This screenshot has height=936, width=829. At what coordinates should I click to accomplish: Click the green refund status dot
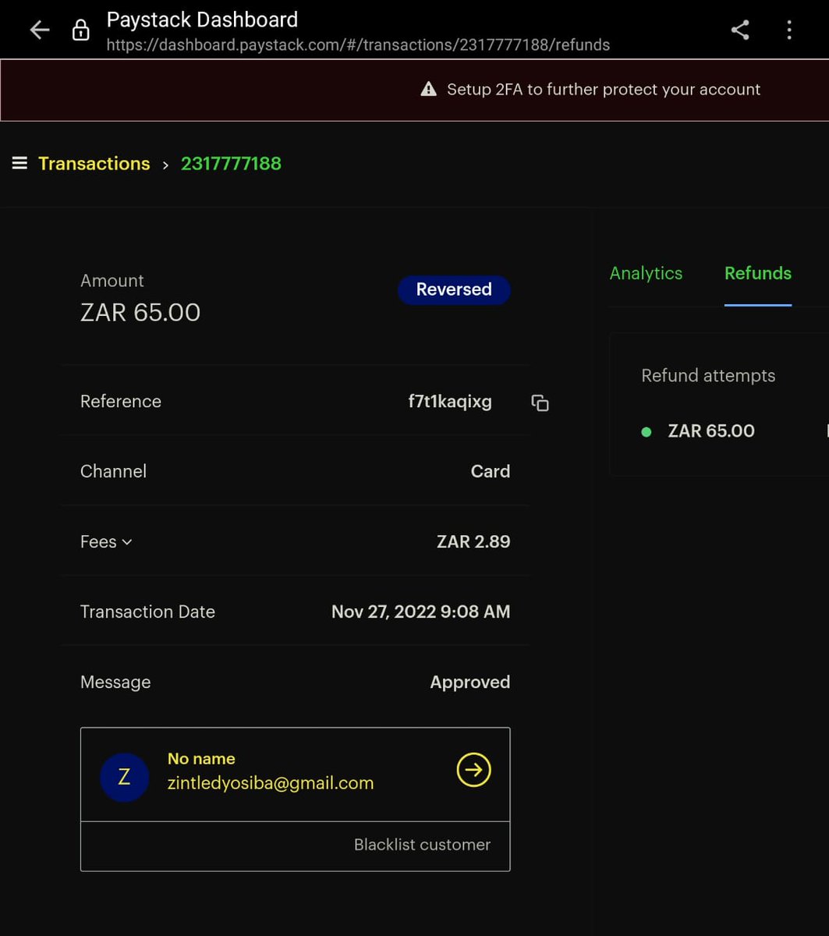(646, 431)
